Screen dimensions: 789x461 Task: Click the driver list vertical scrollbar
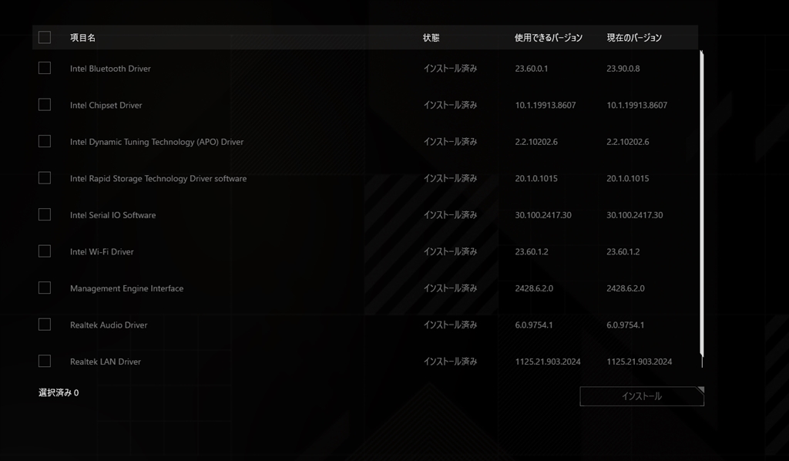tap(701, 204)
